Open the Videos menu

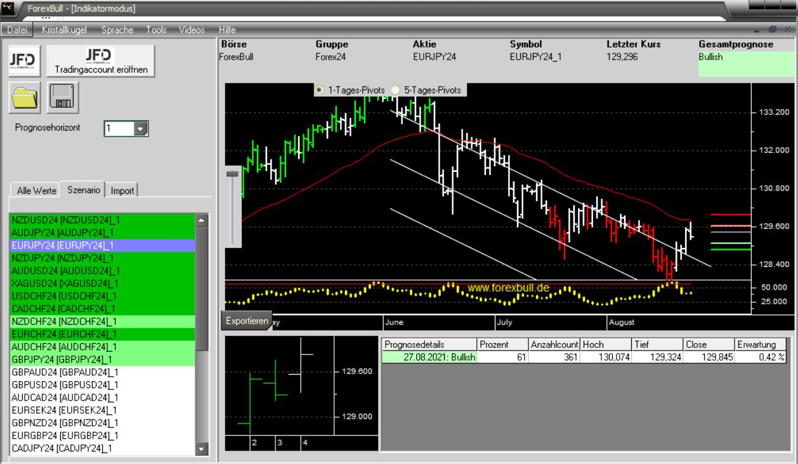pyautogui.click(x=192, y=30)
